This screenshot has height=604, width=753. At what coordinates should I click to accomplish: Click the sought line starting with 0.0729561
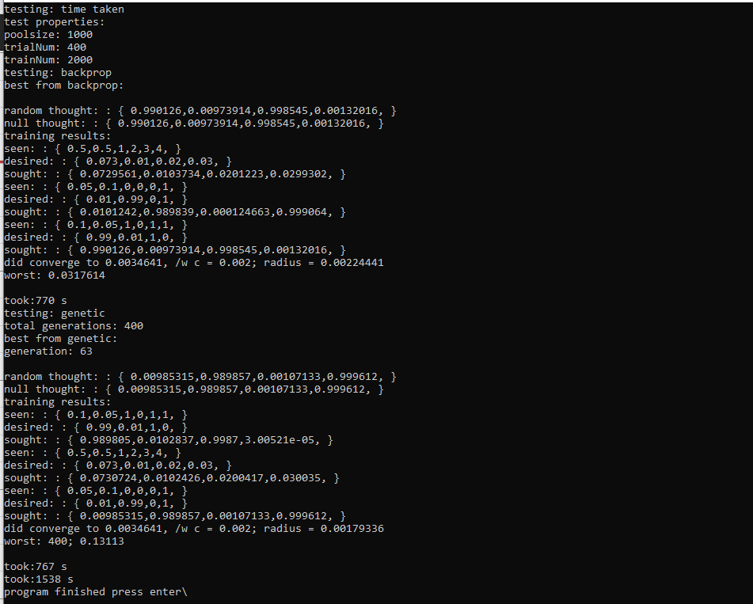click(175, 174)
